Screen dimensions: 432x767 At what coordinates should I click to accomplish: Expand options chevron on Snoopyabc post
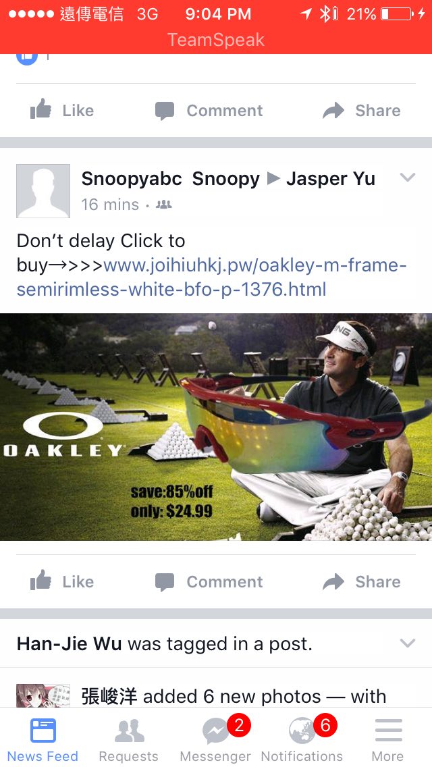click(x=407, y=177)
